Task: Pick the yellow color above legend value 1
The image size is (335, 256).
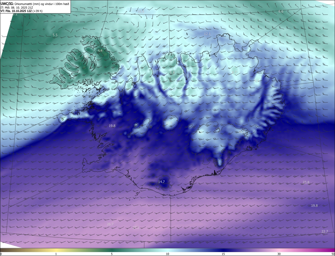Action: pyautogui.click(x=56, y=250)
